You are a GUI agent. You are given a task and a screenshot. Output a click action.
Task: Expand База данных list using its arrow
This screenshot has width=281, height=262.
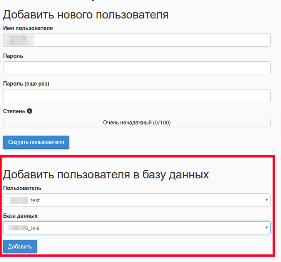266,228
